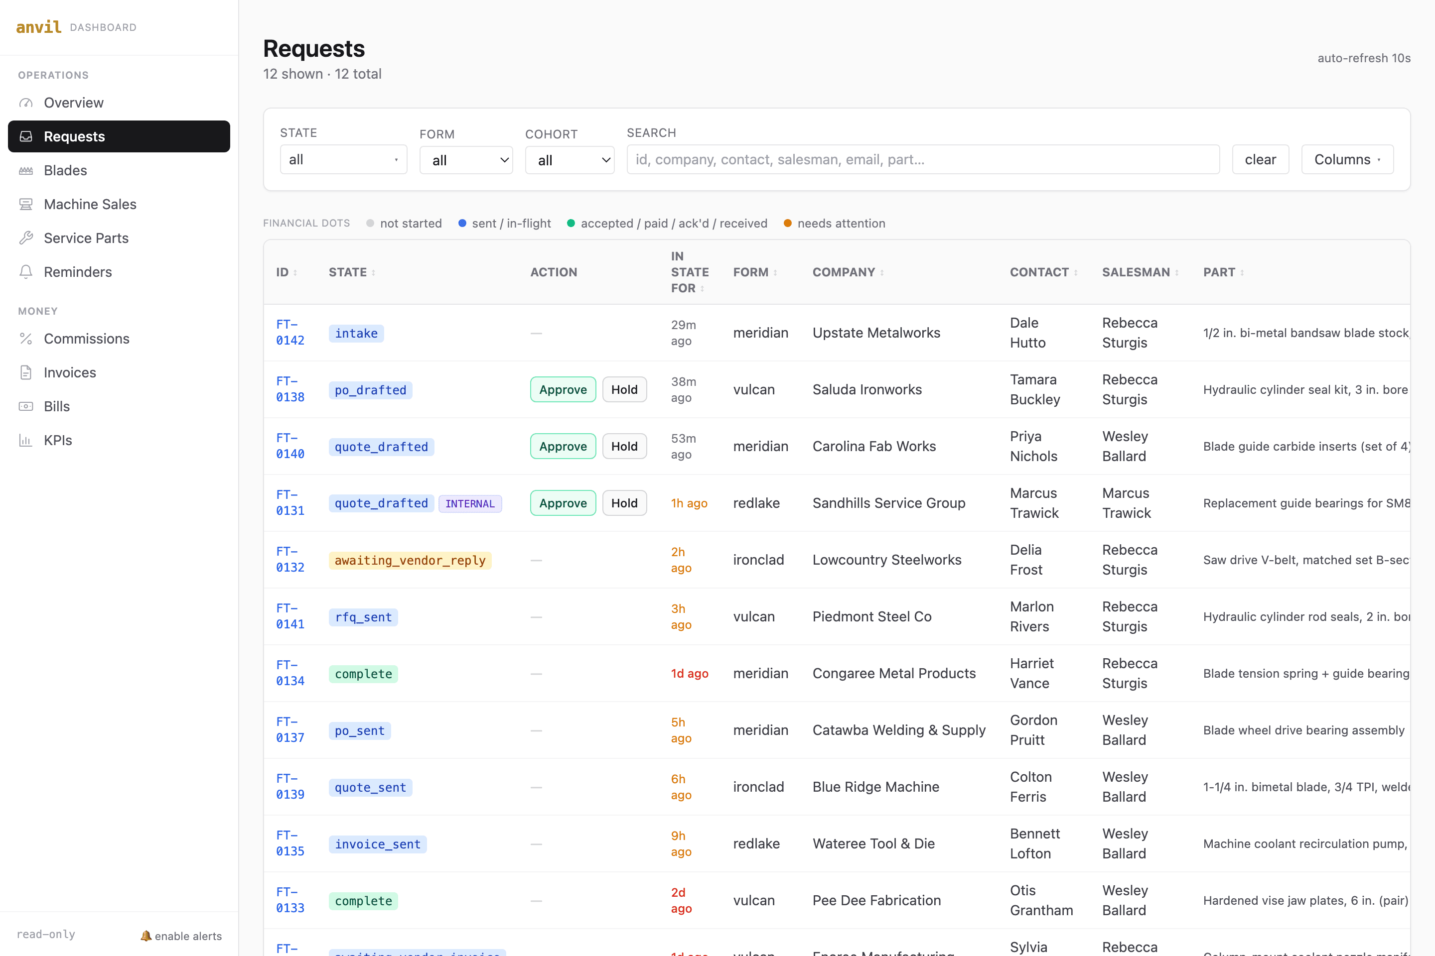Click the enable alerts bell icon
The width and height of the screenshot is (1435, 956).
(x=146, y=935)
